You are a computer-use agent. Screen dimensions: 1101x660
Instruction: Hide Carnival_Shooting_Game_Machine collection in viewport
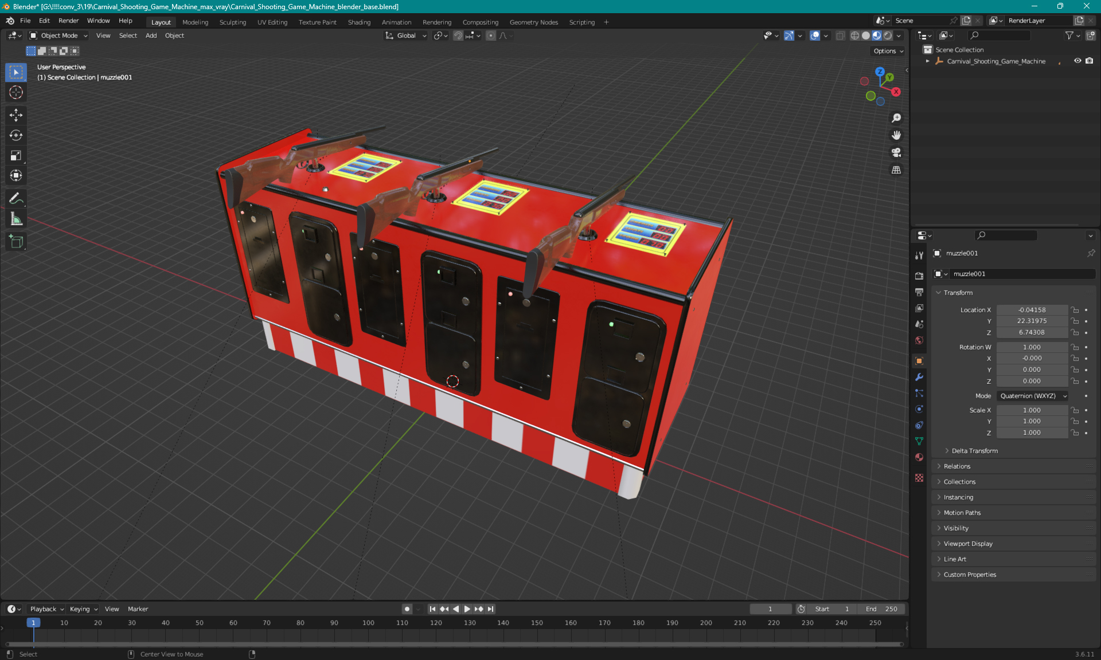pos(1077,61)
